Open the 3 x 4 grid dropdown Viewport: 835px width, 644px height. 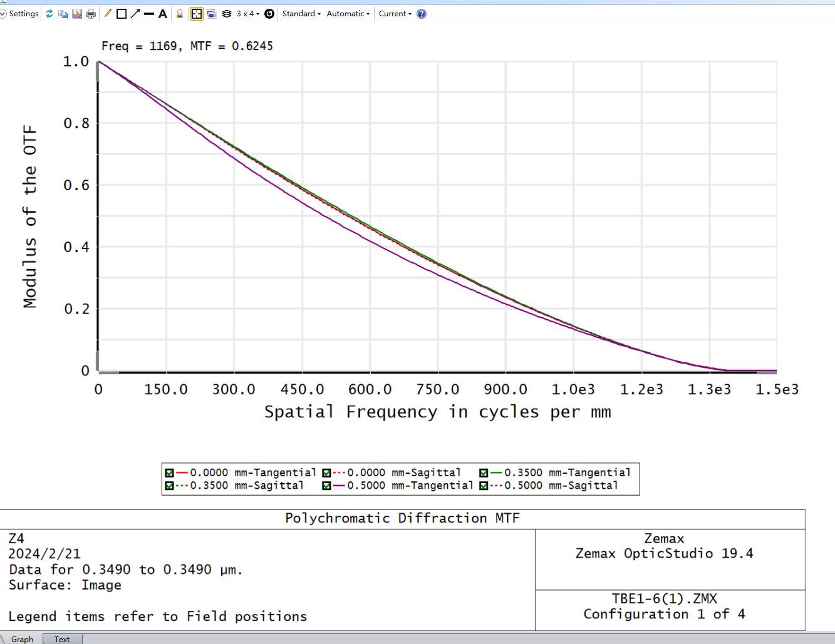pyautogui.click(x=247, y=14)
